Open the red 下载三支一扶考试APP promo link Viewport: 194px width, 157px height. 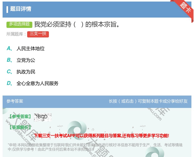[102, 136]
